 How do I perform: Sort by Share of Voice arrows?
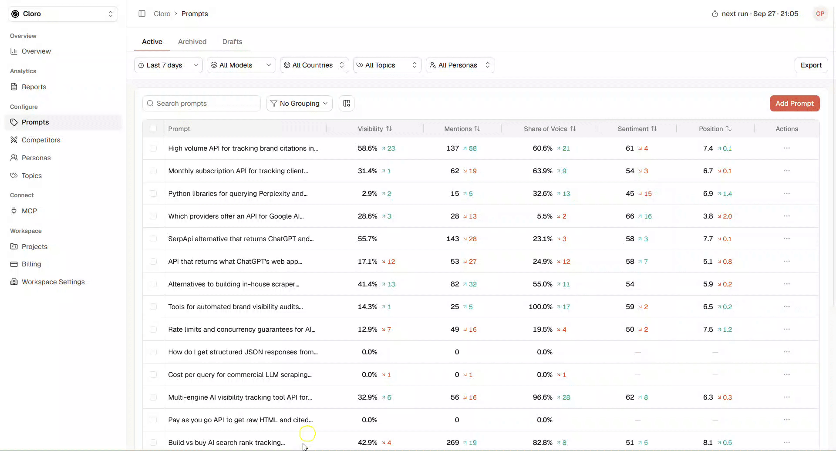pyautogui.click(x=573, y=128)
